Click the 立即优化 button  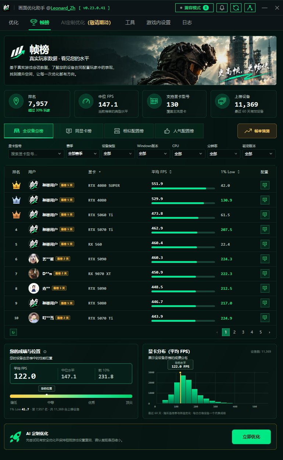(251, 437)
